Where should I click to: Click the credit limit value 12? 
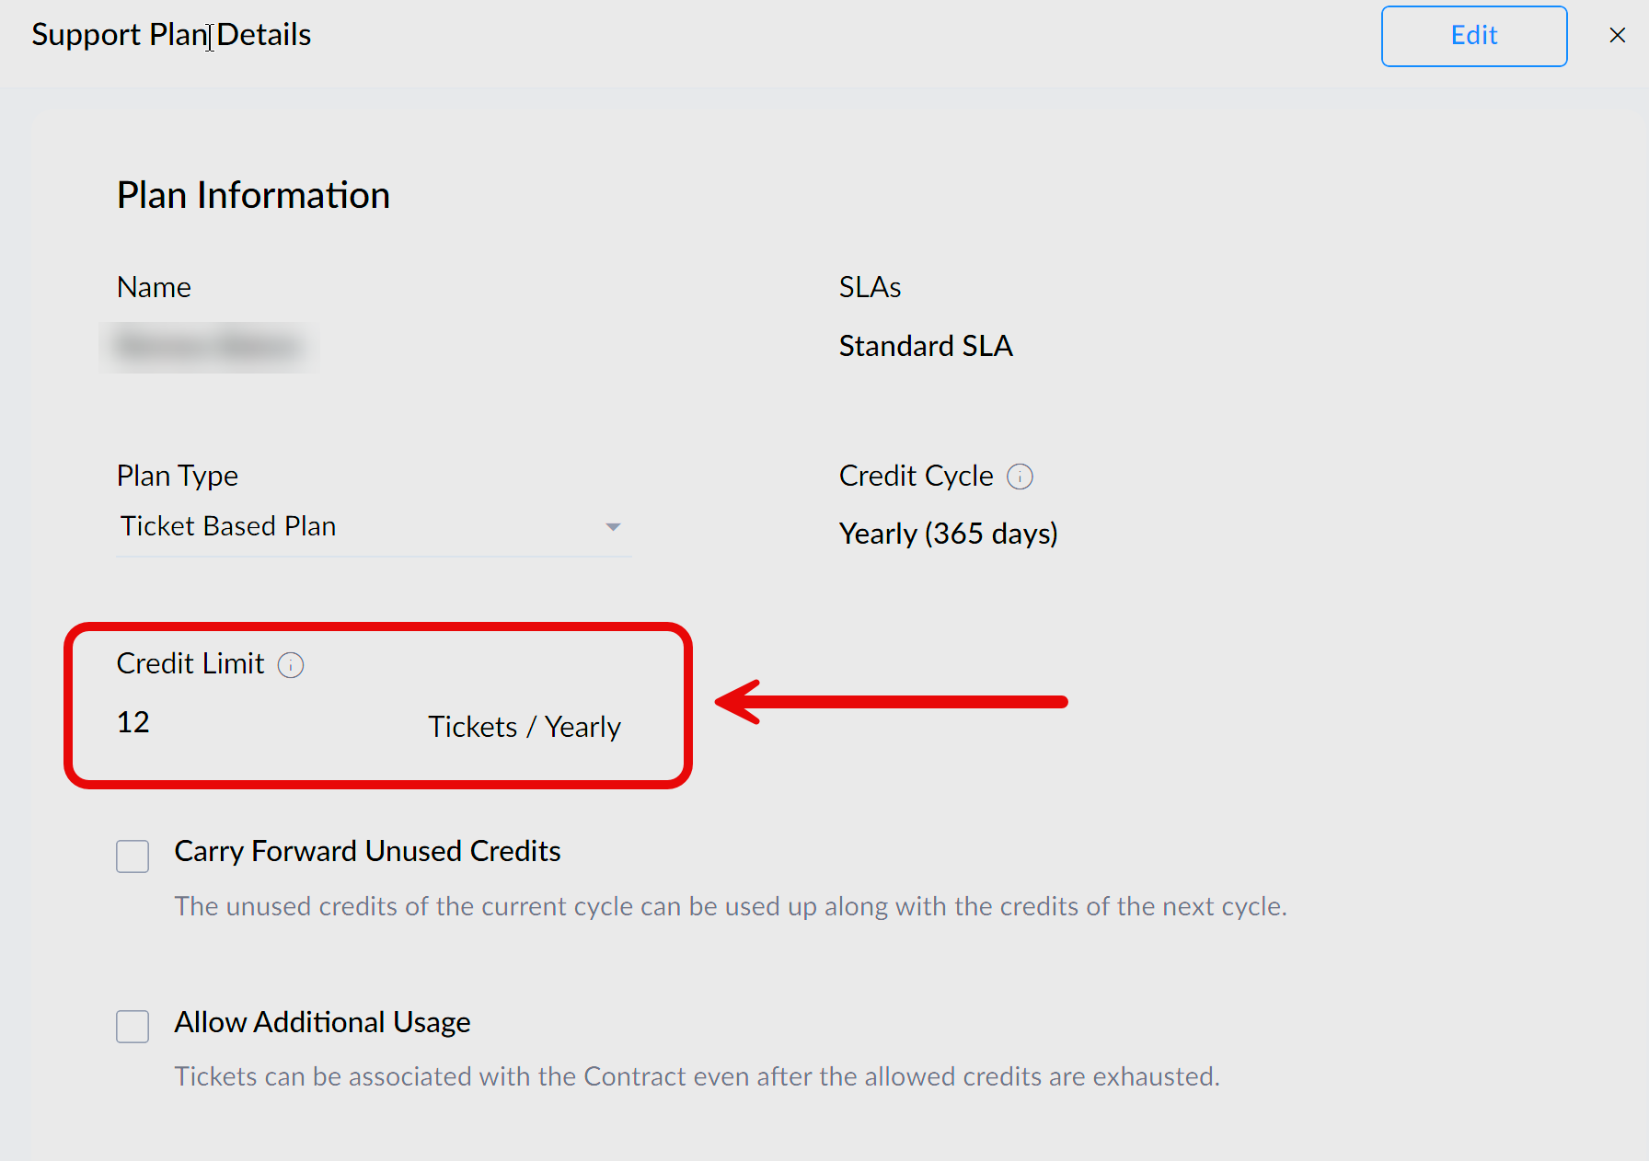[x=133, y=722]
